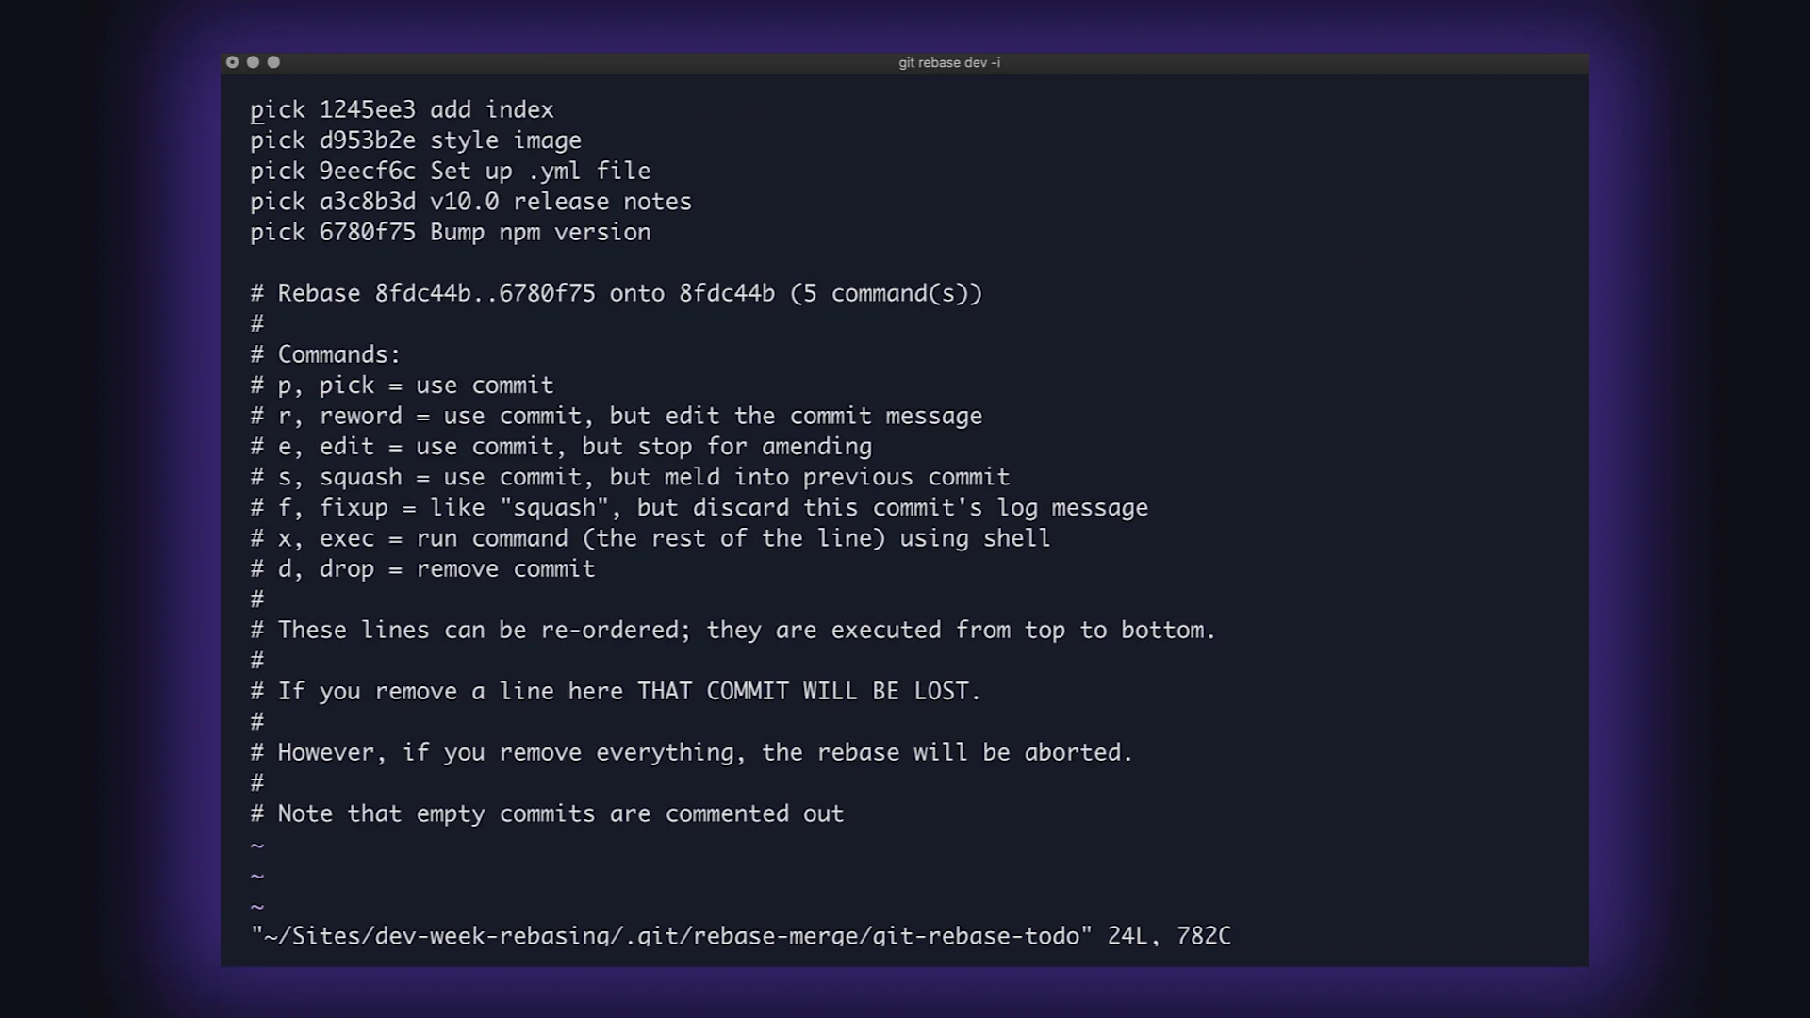The height and width of the screenshot is (1018, 1810).
Task: Click the 'Commands:' comment heading
Action: pyautogui.click(x=338, y=355)
